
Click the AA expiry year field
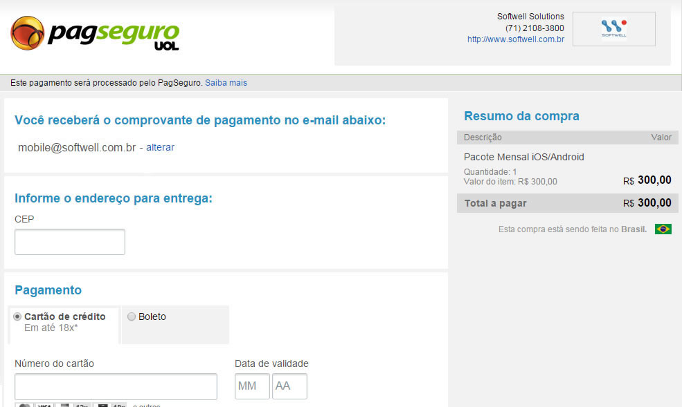coord(289,386)
